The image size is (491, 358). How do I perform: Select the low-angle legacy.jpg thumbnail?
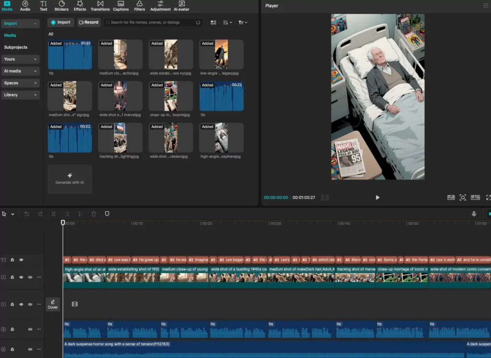222,55
